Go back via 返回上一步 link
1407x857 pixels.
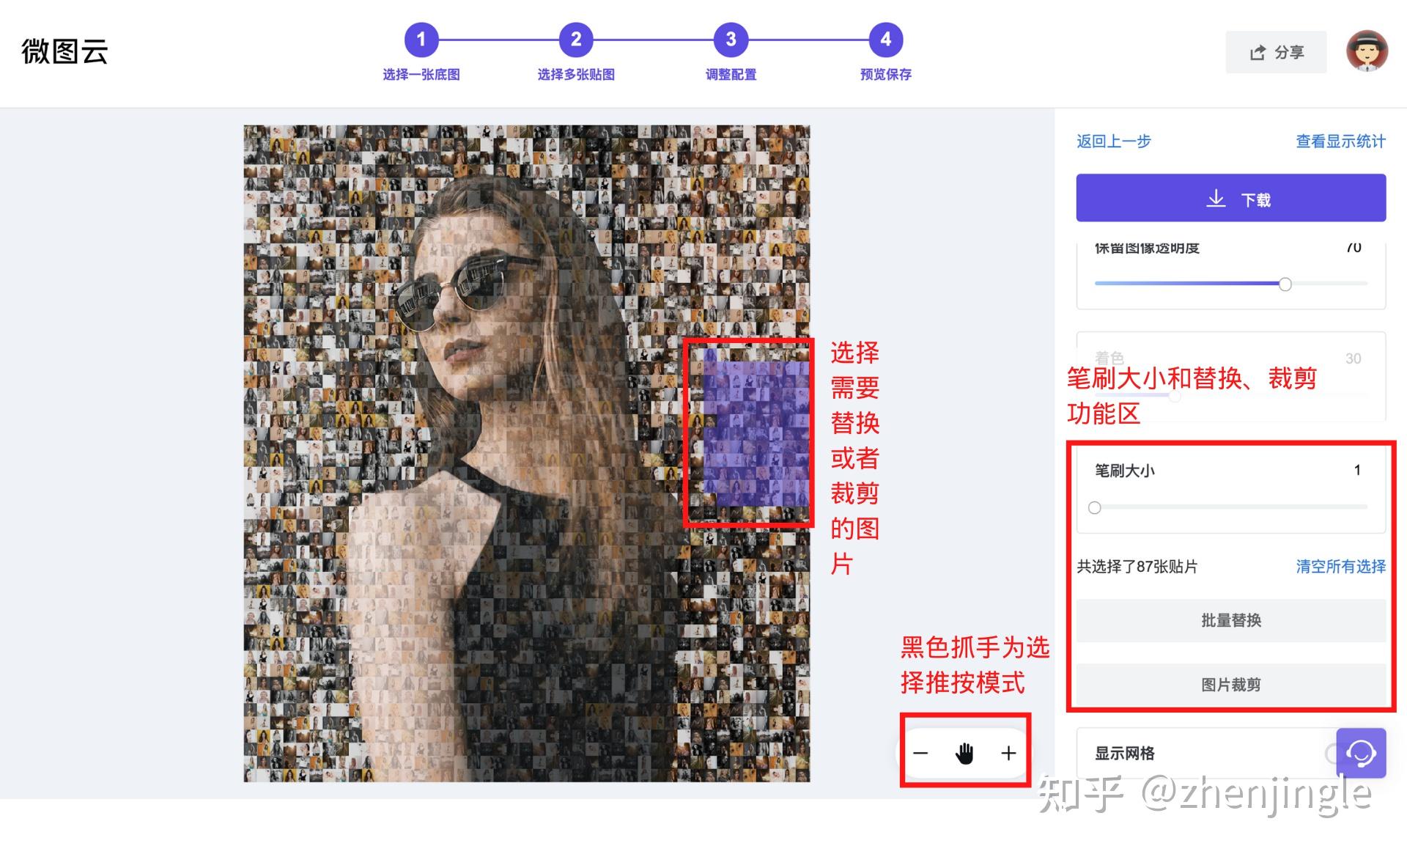[1112, 141]
